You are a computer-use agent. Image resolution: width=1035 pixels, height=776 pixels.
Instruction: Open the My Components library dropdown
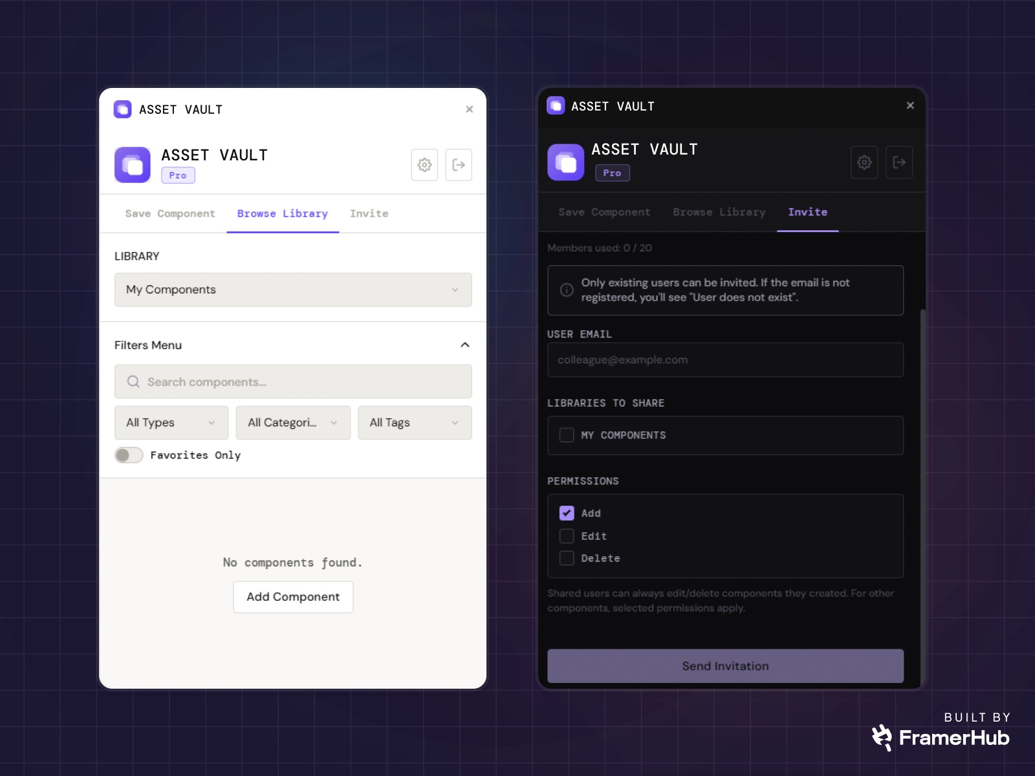[x=292, y=290]
